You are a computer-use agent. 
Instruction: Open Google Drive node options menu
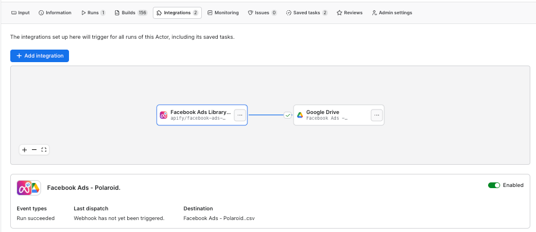[376, 115]
